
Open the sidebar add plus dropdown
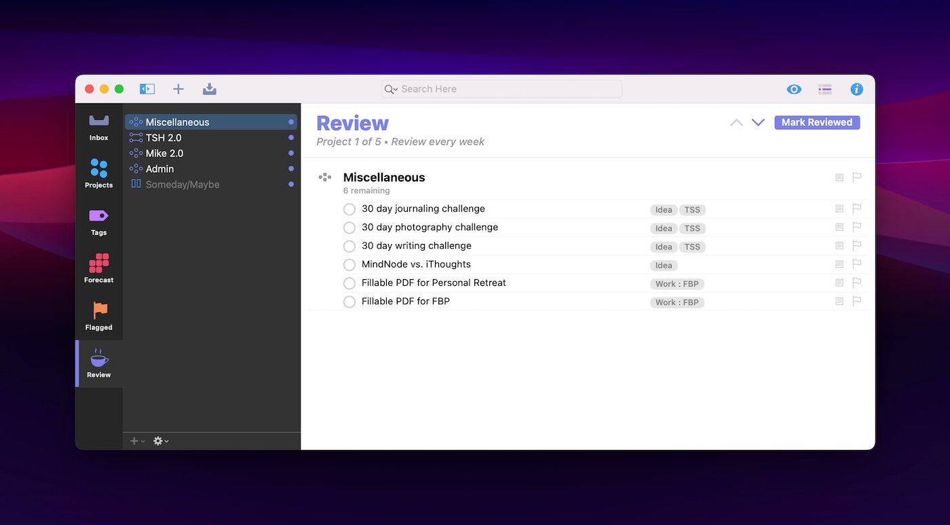pos(137,441)
